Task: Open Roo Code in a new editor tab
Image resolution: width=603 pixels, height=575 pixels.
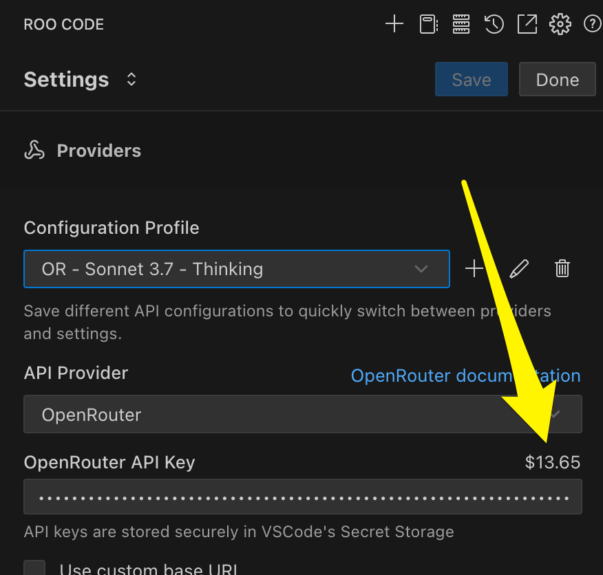Action: 527,23
